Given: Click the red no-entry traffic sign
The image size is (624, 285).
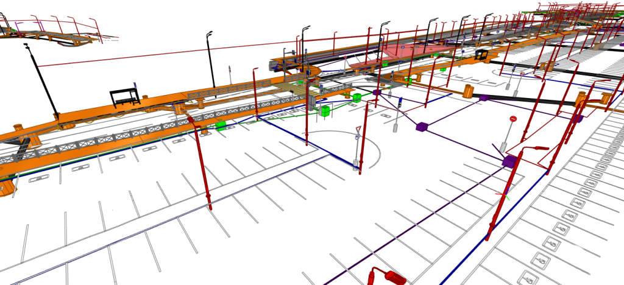Looking at the screenshot, I should coord(513,119).
